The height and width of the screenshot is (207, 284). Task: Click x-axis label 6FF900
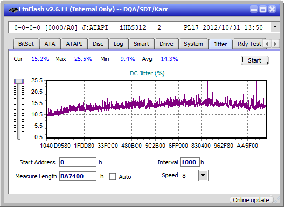pyautogui.click(x=178, y=146)
